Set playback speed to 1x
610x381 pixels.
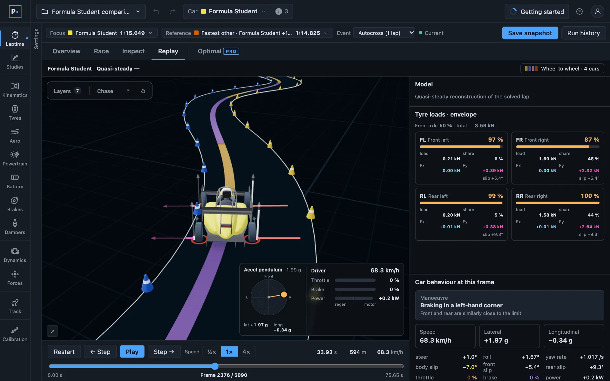pos(229,352)
